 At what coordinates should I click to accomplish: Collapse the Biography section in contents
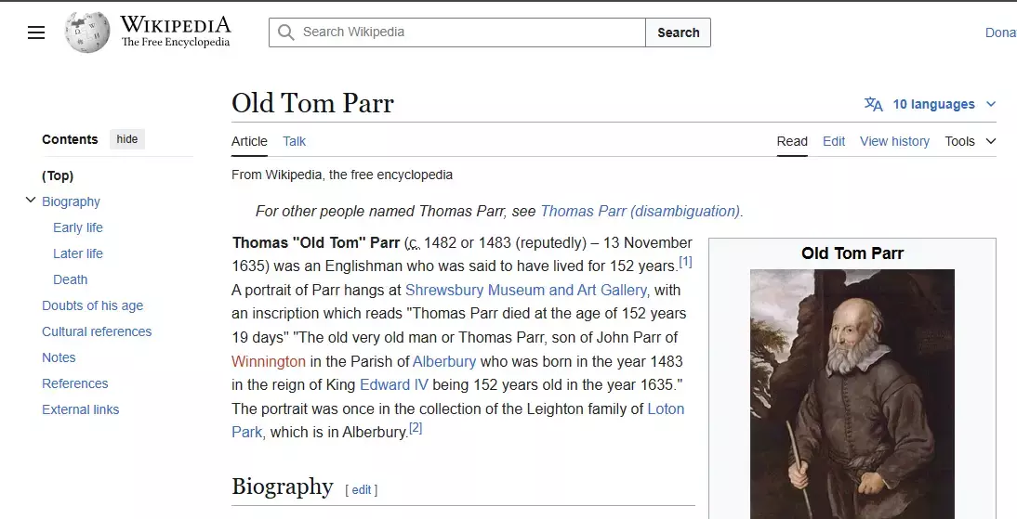31,201
